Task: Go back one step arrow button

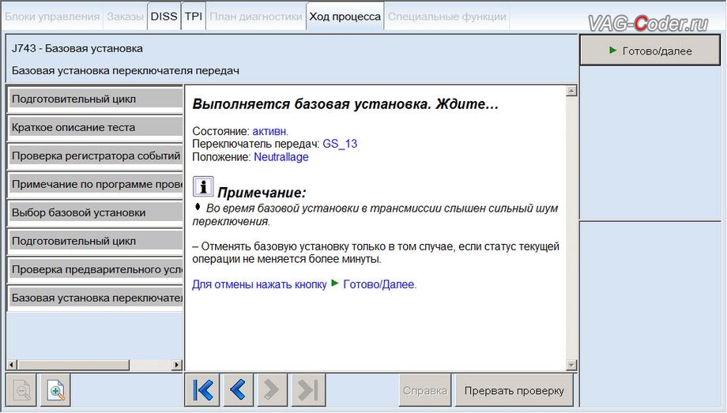Action: pos(238,390)
